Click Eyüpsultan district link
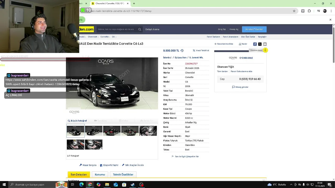Image resolution: width=335 pixels, height=188 pixels. click(x=181, y=57)
